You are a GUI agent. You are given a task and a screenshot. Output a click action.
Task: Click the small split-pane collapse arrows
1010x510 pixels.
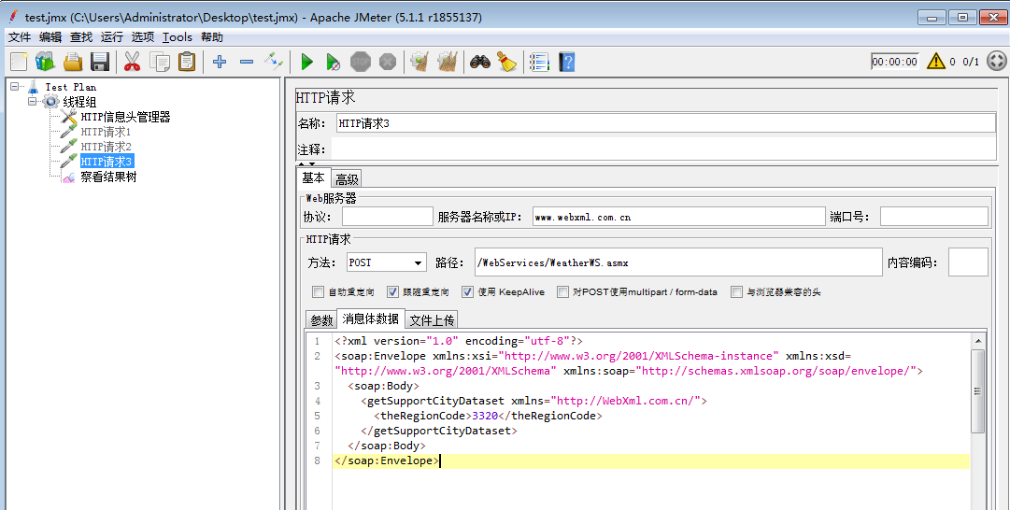pos(306,164)
